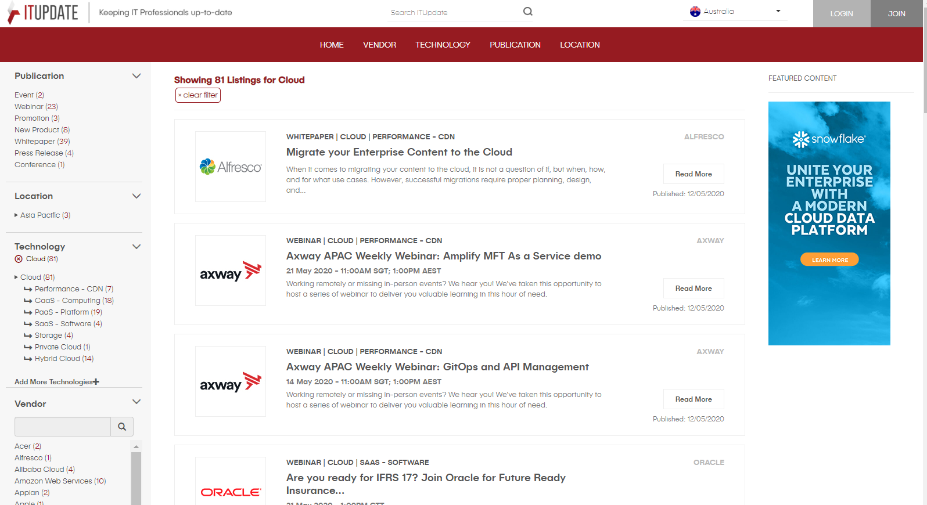
Task: Click the JOIN button
Action: [896, 13]
